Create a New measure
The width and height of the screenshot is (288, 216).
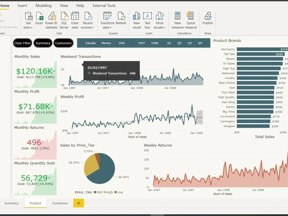tap(177, 20)
